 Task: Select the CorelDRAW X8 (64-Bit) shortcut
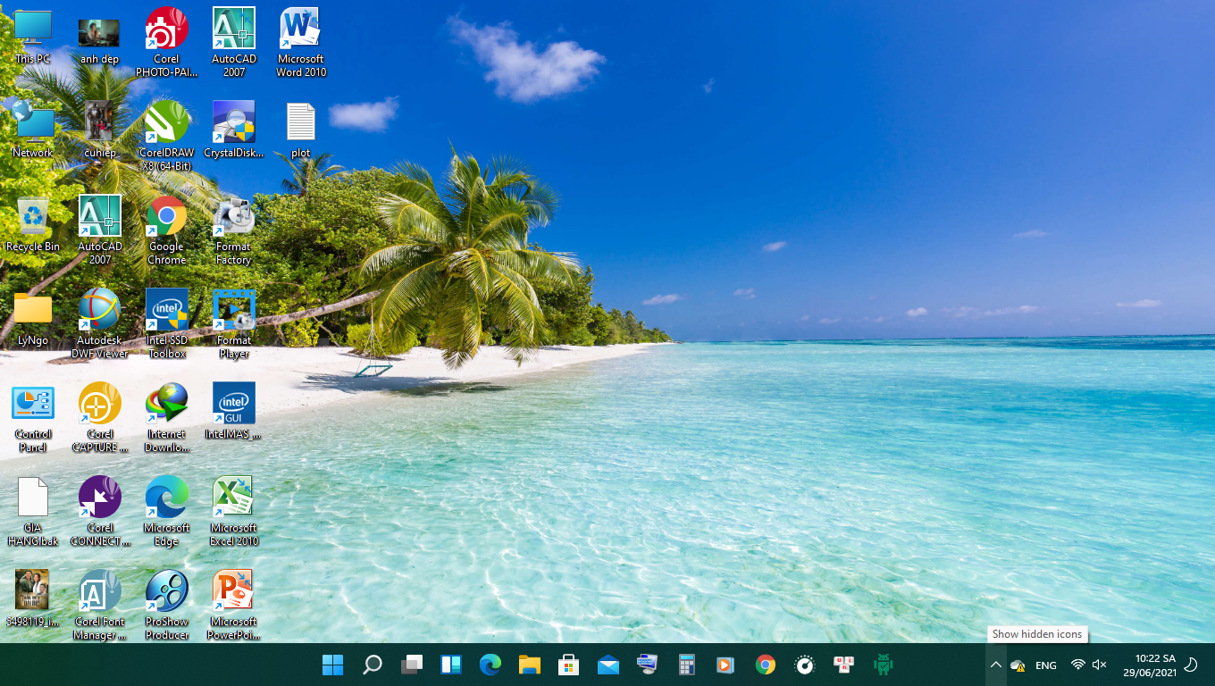click(167, 137)
